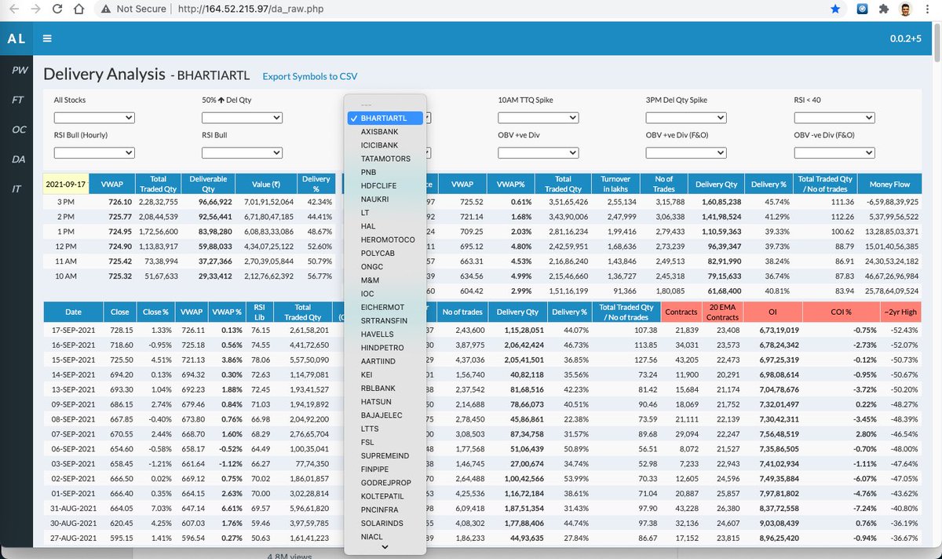Select BHARTIARTL in the open list

(385, 118)
